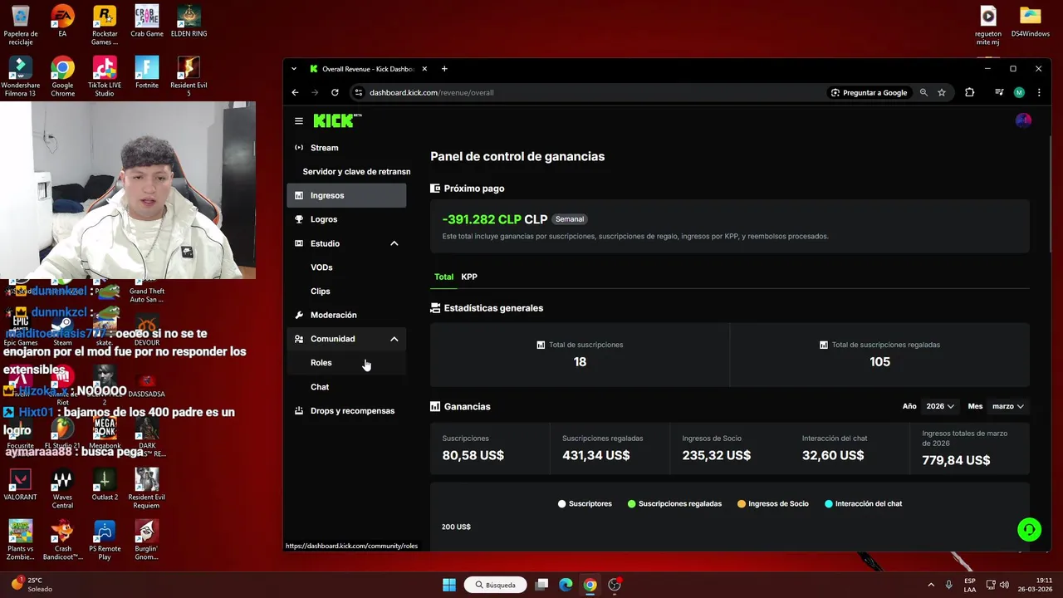Open Microsoft Edge from the taskbar

[566, 585]
